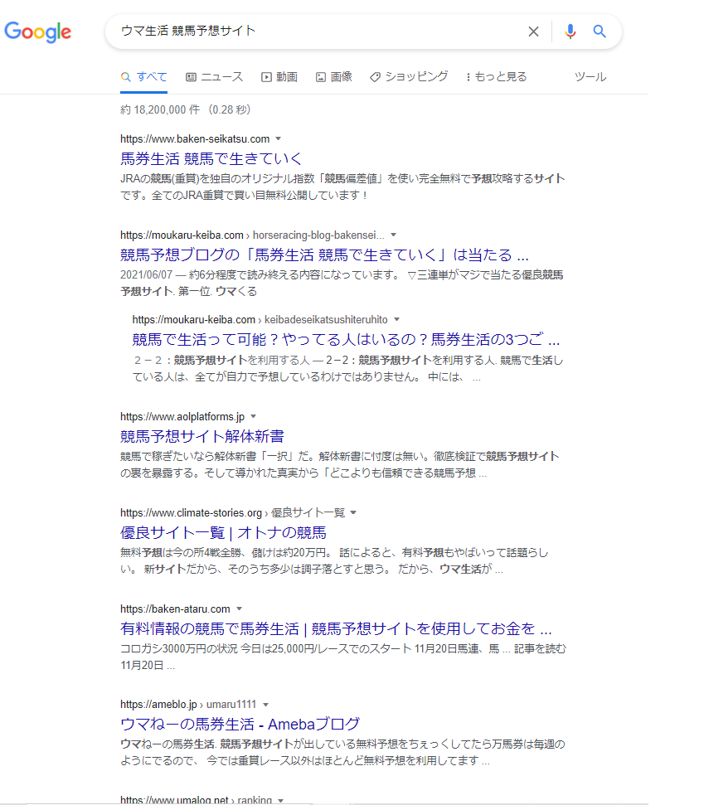The image size is (704, 805).
Task: Open the もっと見る menu
Action: [496, 77]
